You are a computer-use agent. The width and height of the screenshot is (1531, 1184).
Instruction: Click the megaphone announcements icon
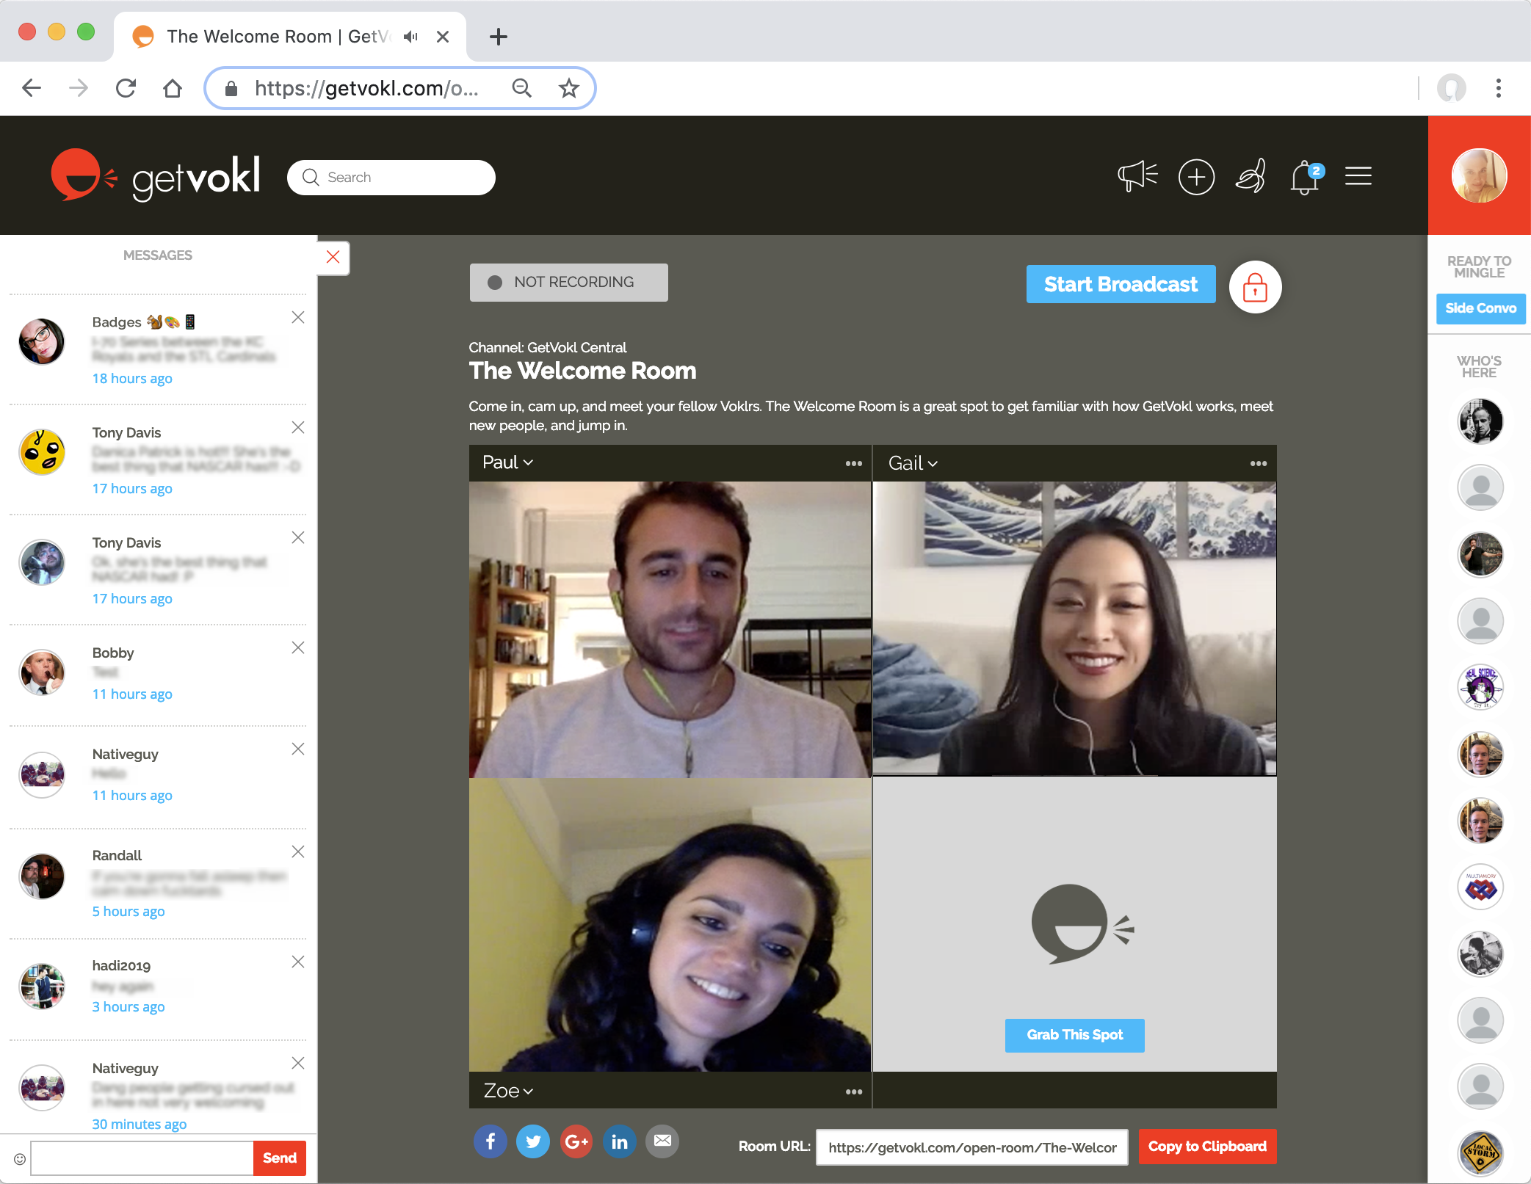point(1137,177)
